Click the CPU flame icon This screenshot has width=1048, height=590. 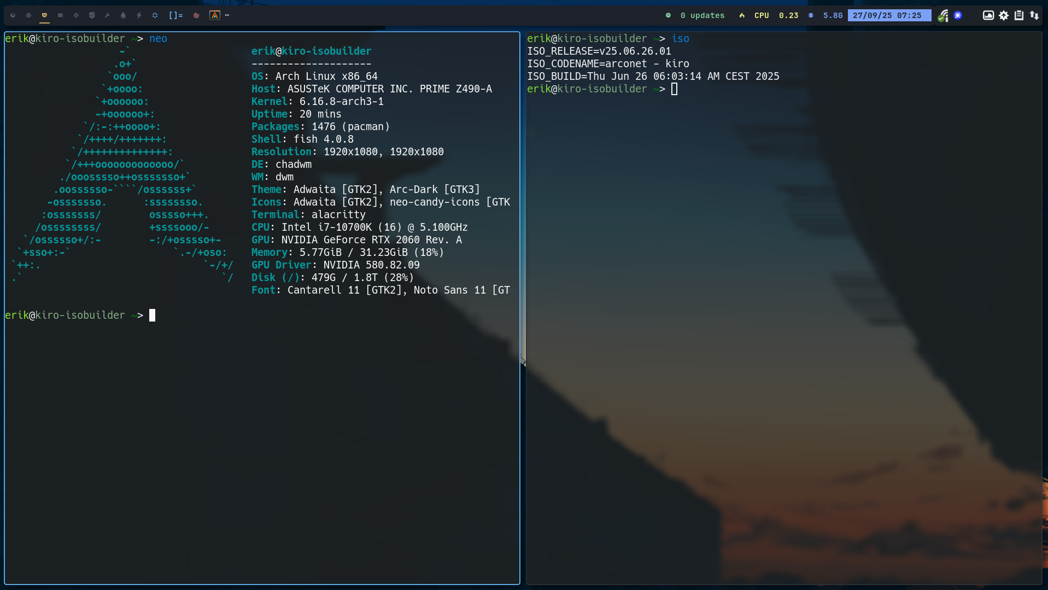click(742, 15)
